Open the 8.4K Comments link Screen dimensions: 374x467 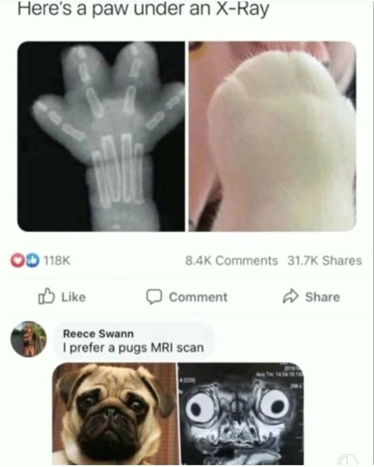tap(231, 260)
